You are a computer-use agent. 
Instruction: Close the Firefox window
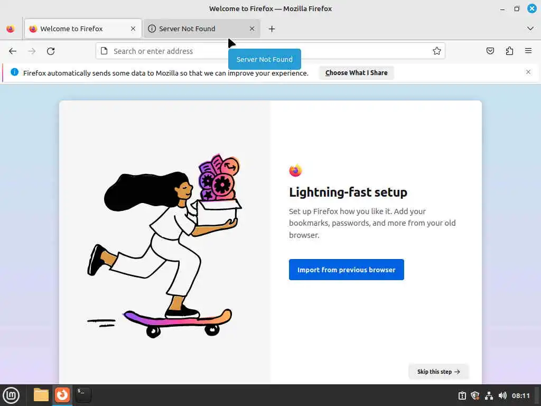tap(531, 8)
